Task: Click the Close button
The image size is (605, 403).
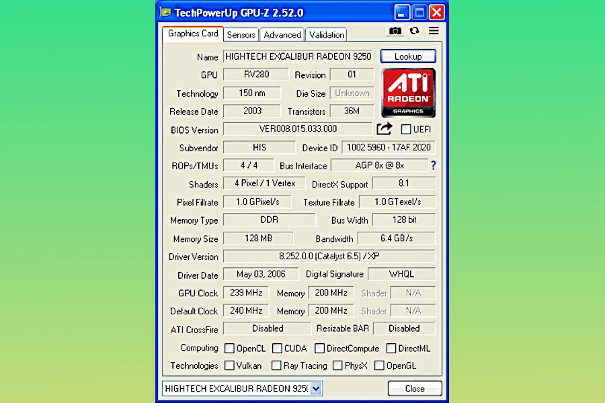Action: [415, 388]
